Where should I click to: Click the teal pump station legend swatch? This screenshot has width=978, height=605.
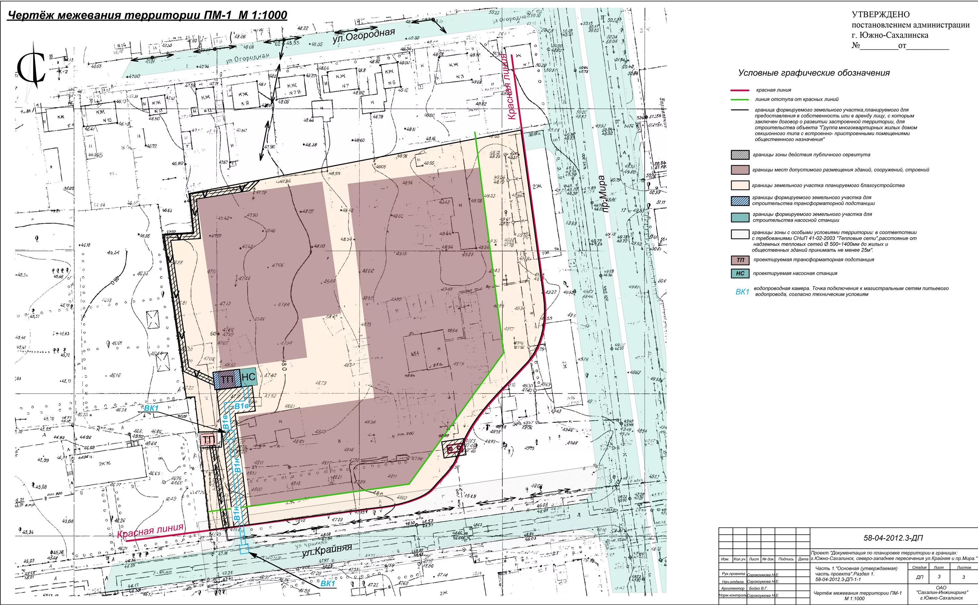tap(740, 217)
